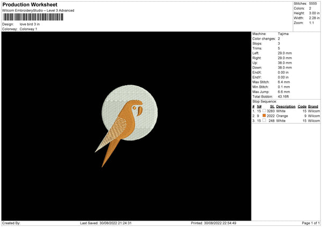Click the parrot's eye in the design
The width and height of the screenshot is (322, 227).
pos(134,107)
